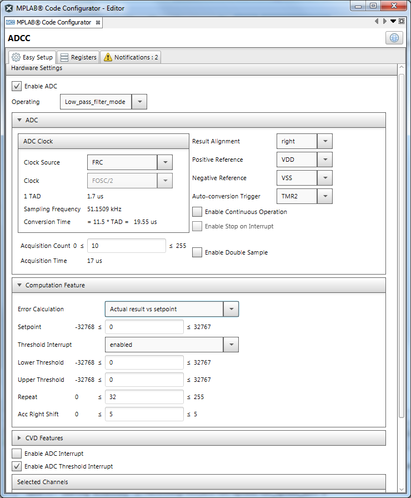411x498 pixels.
Task: Switch to the Registers tab
Action: pos(78,57)
